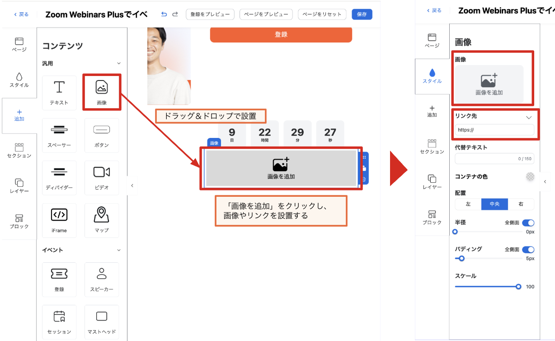
Task: Open セクション tab in the left sidebar
Action: click(x=19, y=151)
